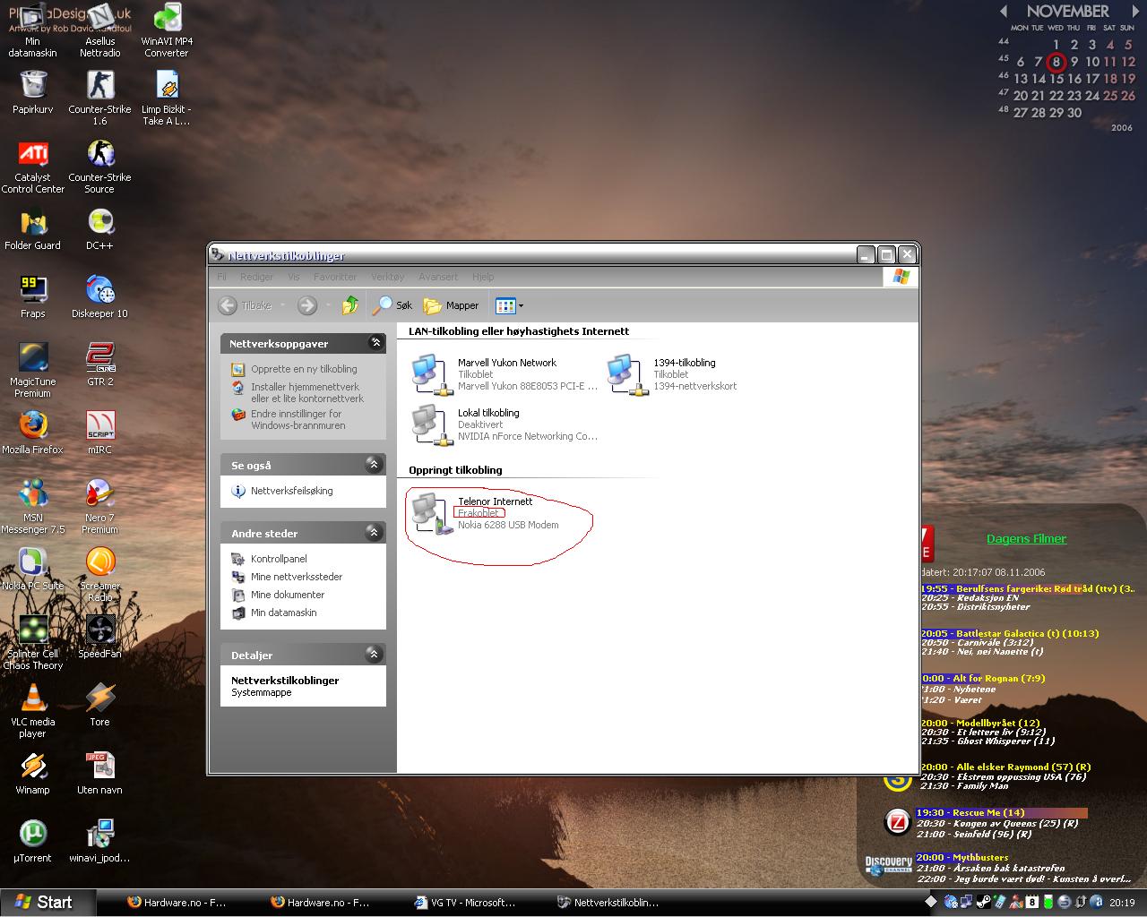Launch Counter-Strike Source shortcut
The image size is (1147, 917).
point(99,167)
